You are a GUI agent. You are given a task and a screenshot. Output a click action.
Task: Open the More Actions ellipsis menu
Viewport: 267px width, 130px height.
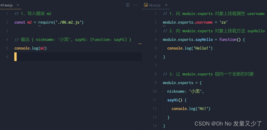[x=135, y=5]
